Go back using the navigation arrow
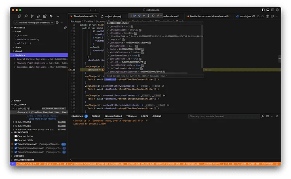The height and width of the screenshot is (179, 291). pos(91,10)
